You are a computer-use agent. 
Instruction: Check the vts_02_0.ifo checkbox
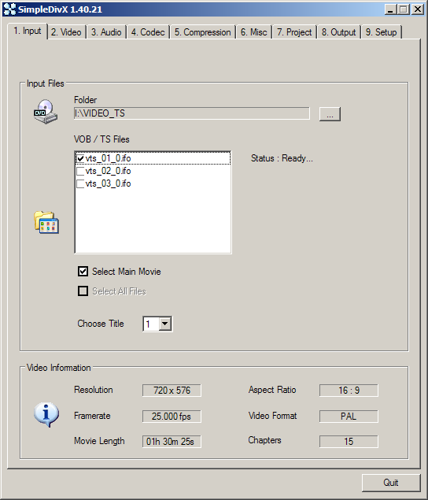pyautogui.click(x=80, y=171)
